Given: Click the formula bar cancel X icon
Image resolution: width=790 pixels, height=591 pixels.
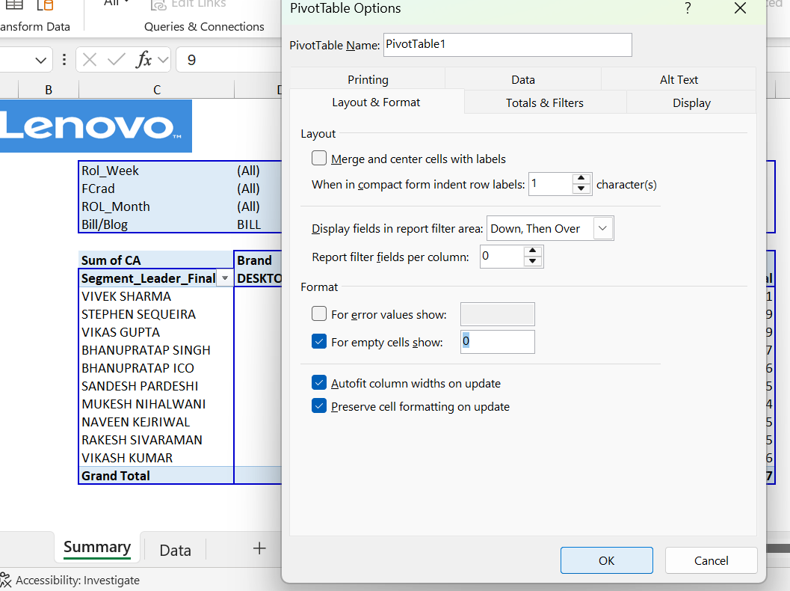Looking at the screenshot, I should (x=90, y=60).
